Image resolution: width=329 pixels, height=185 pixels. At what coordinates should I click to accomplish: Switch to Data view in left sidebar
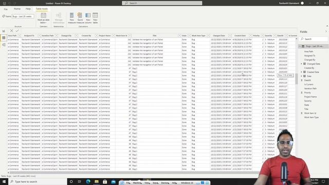click(x=4, y=38)
